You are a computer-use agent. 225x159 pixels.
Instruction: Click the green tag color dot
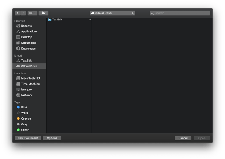[18, 130]
